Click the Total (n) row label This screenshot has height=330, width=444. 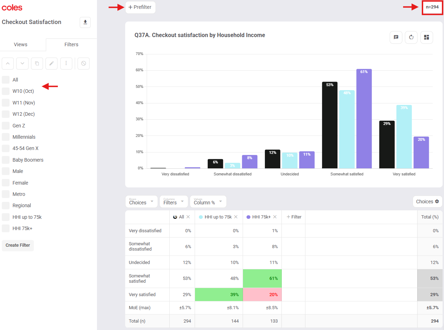pos(137,321)
